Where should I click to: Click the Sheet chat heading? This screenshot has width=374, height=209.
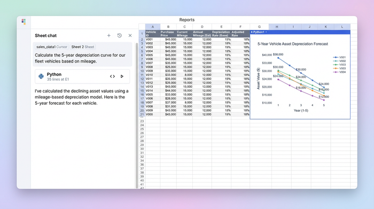click(46, 36)
